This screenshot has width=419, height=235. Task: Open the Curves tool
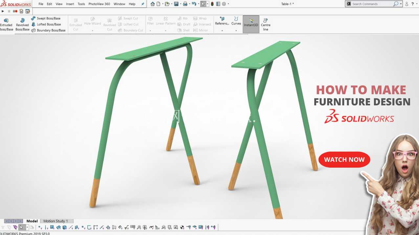tap(236, 21)
